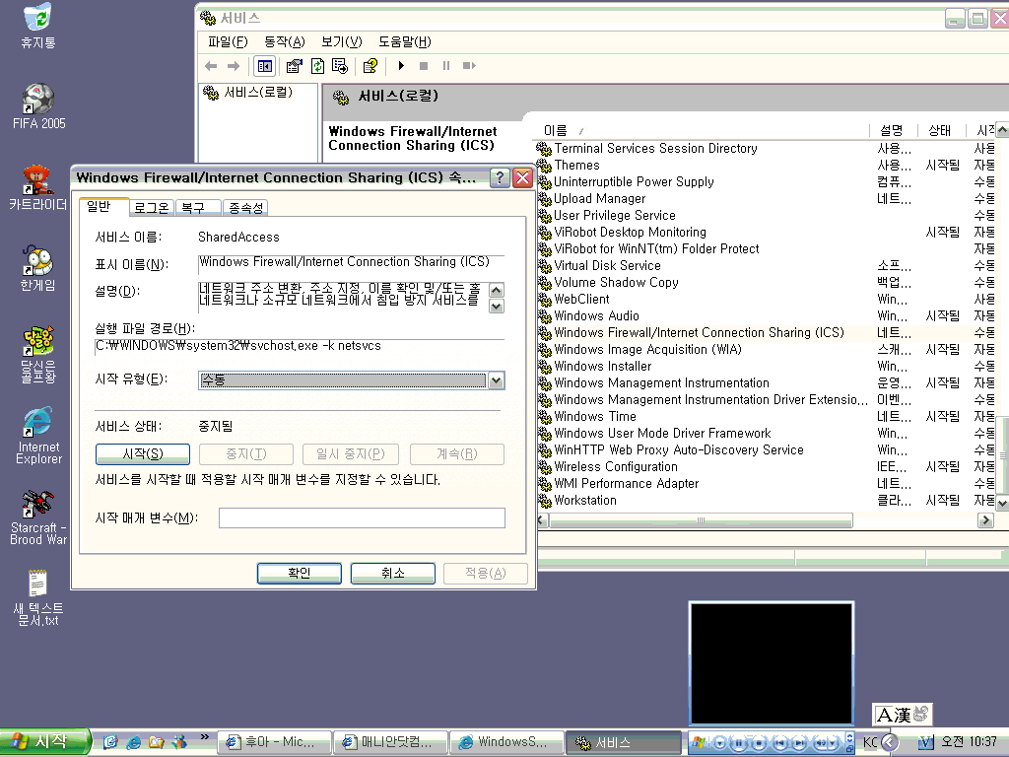
Task: Click the description box scroll-down arrow
Action: (497, 307)
